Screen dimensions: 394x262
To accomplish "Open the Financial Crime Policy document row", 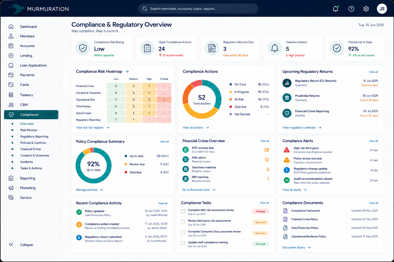I will click(x=330, y=219).
